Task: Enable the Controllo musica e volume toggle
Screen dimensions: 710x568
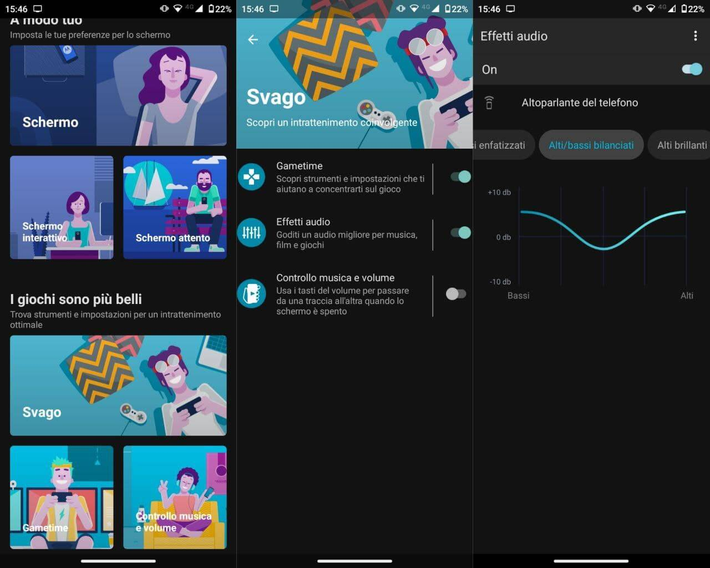Action: pyautogui.click(x=456, y=294)
